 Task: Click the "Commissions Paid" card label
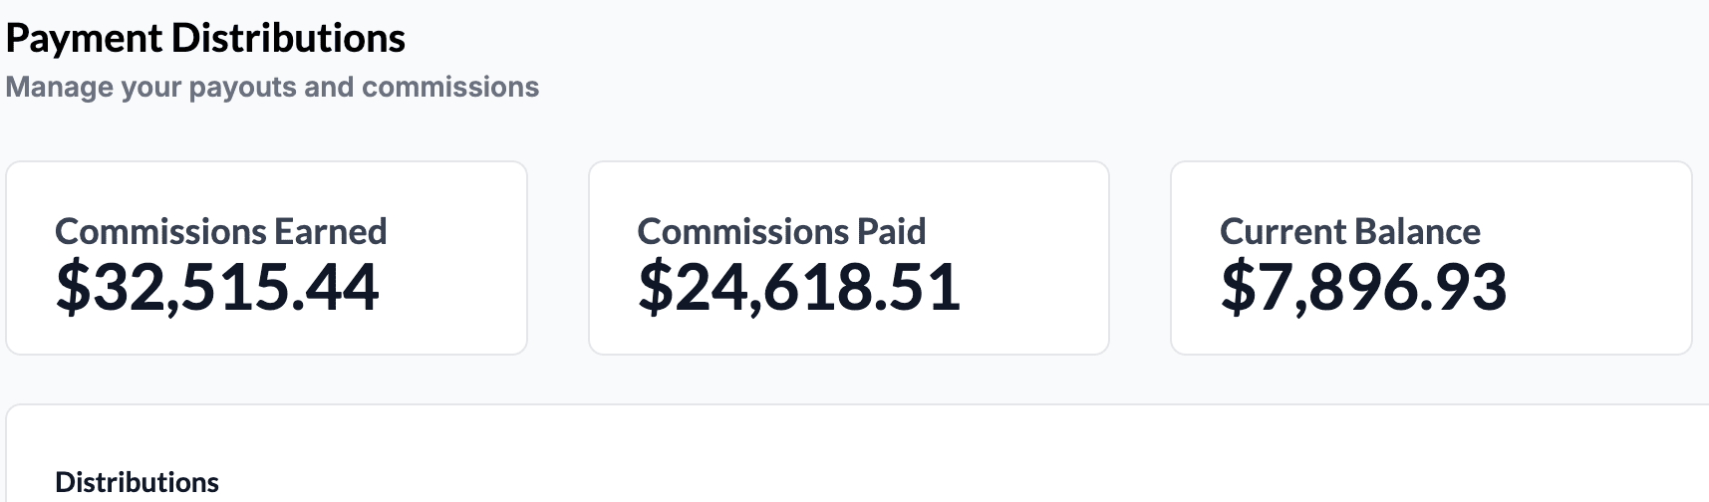pos(781,231)
